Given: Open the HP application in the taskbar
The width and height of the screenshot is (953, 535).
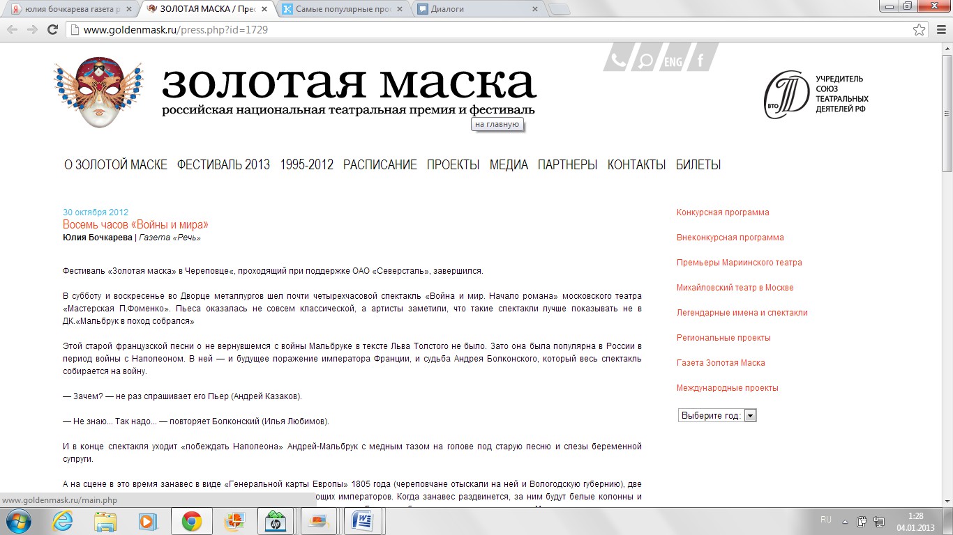Looking at the screenshot, I should click(275, 521).
